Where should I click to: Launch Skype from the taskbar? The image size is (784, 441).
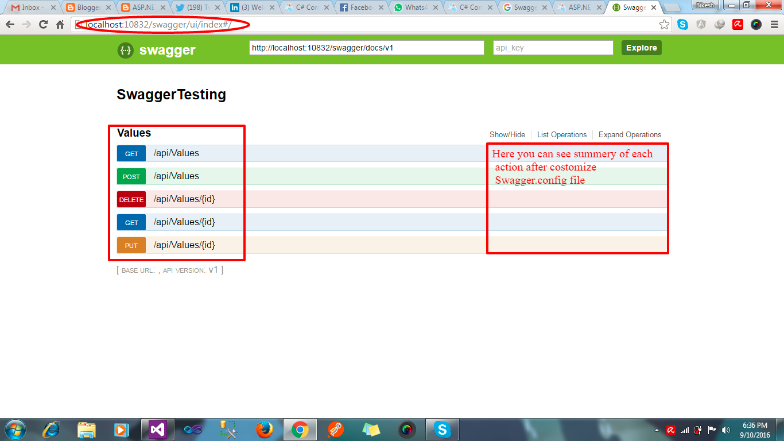[442, 429]
